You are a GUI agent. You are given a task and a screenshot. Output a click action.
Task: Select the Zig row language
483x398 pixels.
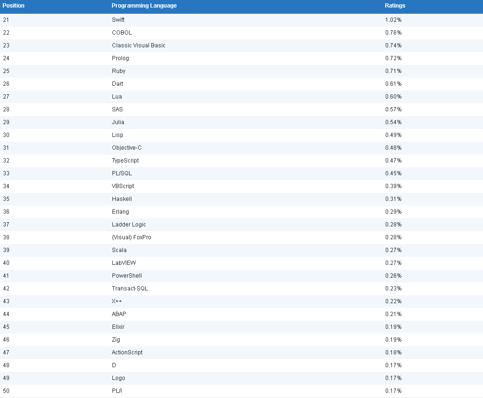pos(116,340)
